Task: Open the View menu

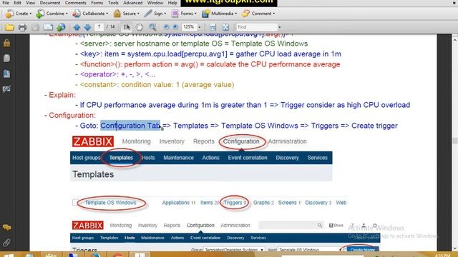Action: (30, 3)
